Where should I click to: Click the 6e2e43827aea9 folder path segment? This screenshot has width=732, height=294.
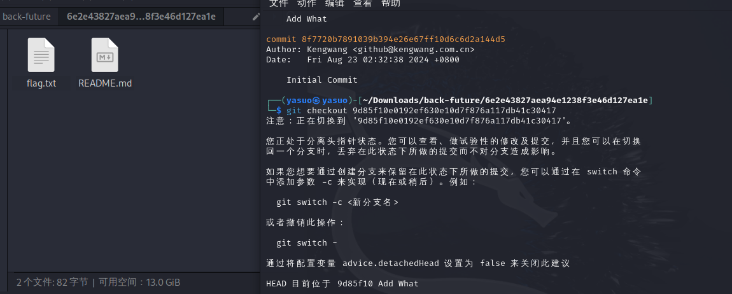coord(141,17)
